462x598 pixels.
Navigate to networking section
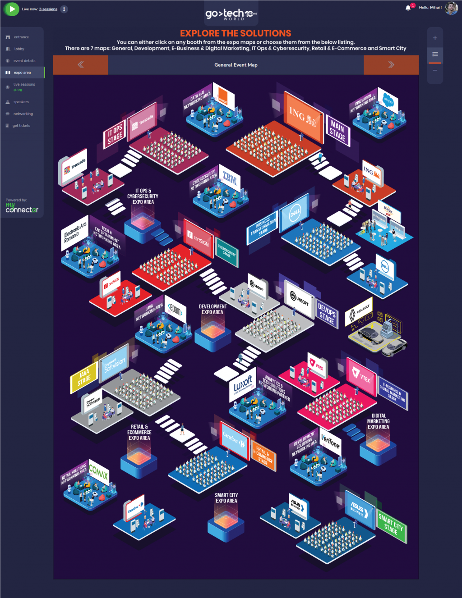(23, 114)
